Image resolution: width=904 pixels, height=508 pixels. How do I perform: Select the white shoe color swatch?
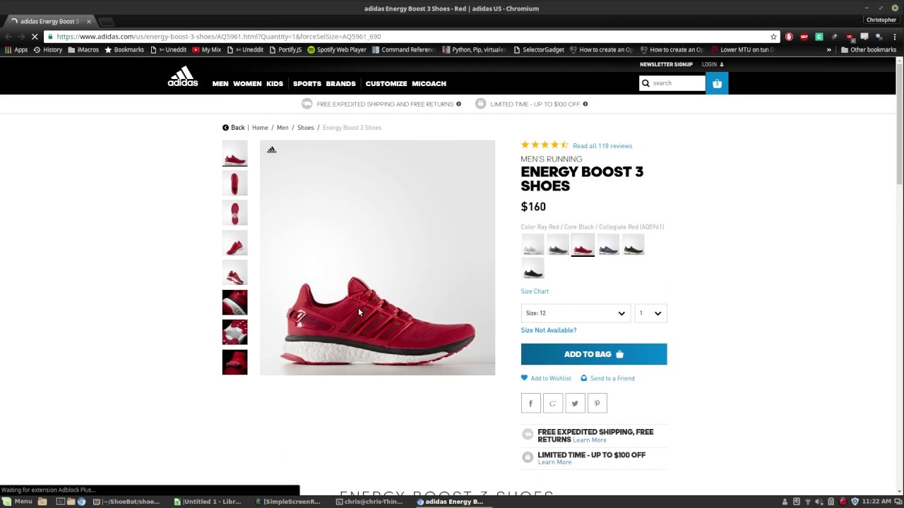tap(533, 245)
